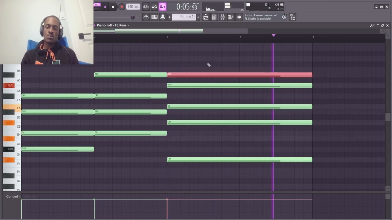Open the Piano roll menu arrow
Viewport: 392px width, 220px height.
point(95,25)
